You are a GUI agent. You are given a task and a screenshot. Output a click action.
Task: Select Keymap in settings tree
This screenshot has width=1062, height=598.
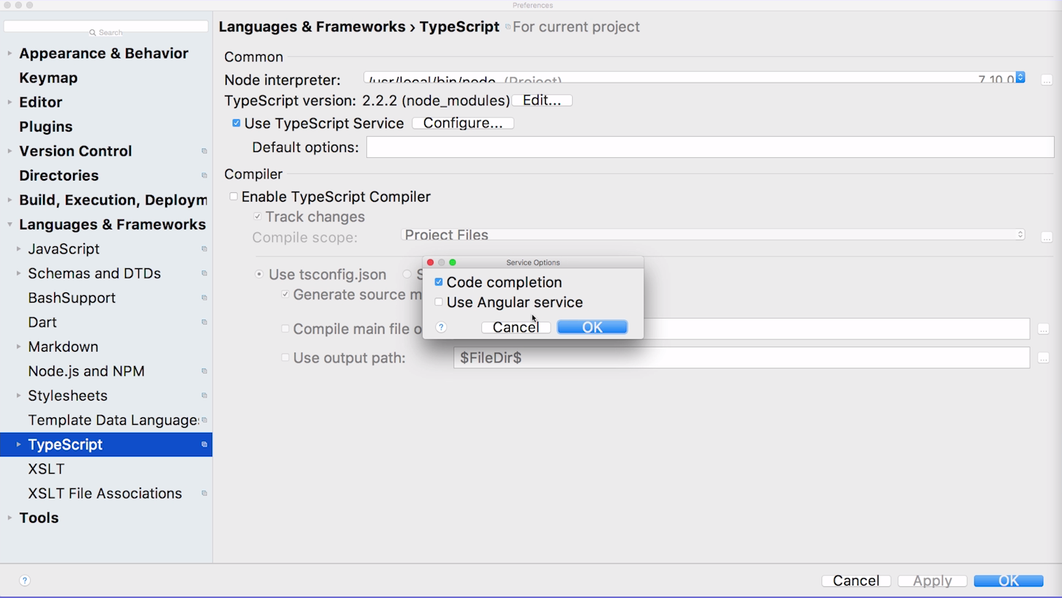48,77
